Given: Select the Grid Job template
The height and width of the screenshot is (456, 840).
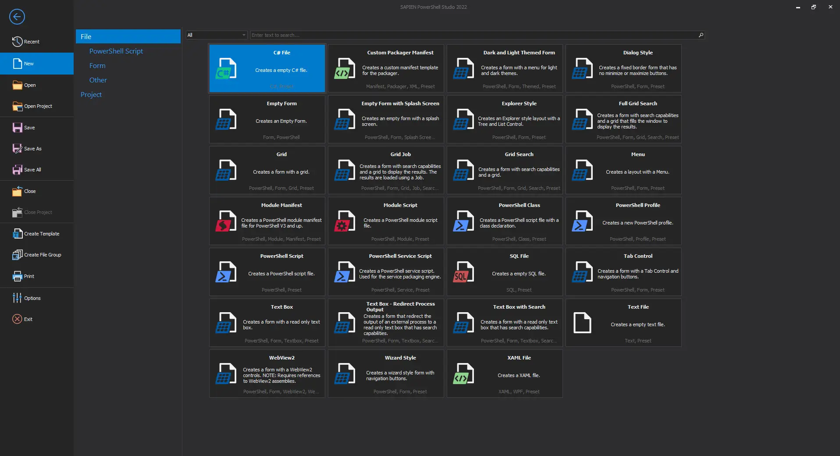Looking at the screenshot, I should pos(385,170).
